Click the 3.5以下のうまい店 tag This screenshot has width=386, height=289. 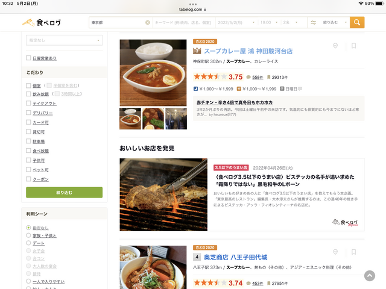231,167
